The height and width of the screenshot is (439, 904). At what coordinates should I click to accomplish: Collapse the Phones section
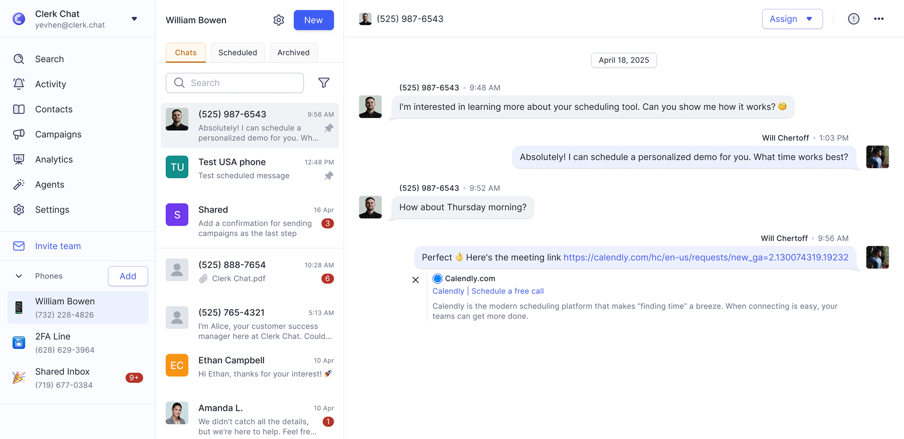pos(19,276)
